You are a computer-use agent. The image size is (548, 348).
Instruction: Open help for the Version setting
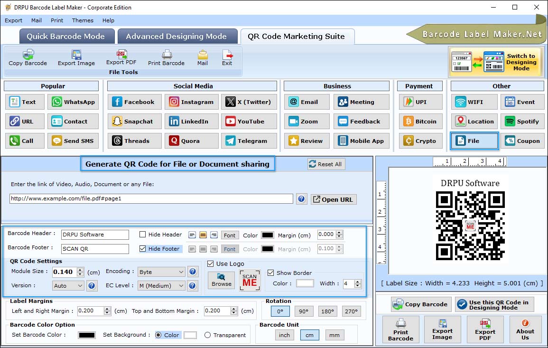tap(92, 285)
